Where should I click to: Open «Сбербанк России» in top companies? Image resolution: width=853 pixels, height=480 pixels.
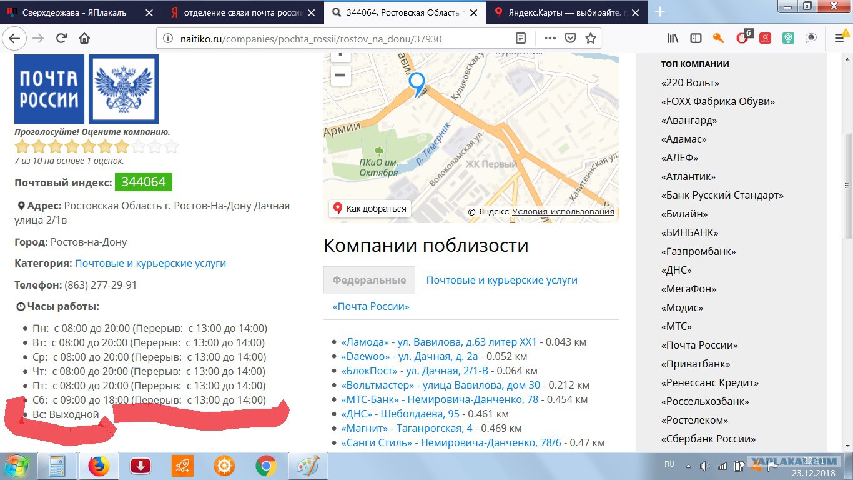pos(708,439)
